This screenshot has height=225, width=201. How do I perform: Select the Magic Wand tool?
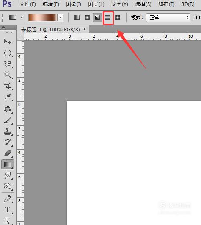8,75
